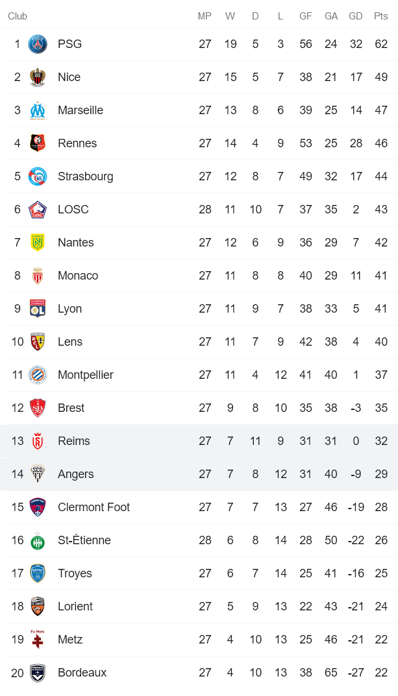Click the Bordeaux club crest
The width and height of the screenshot is (398, 696).
tap(38, 673)
